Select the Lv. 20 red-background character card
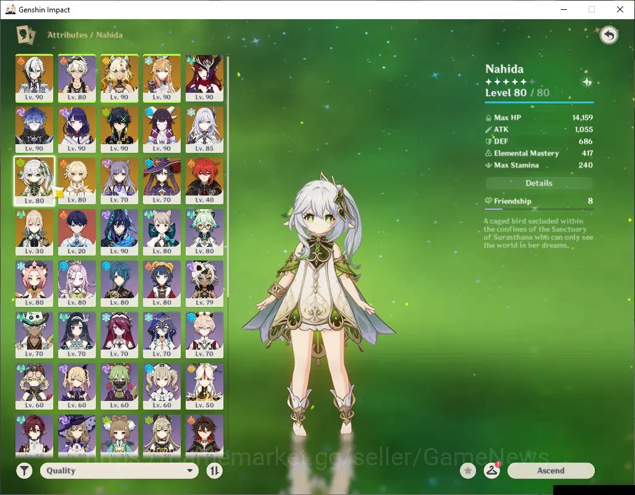Image resolution: width=635 pixels, height=495 pixels. click(x=77, y=232)
